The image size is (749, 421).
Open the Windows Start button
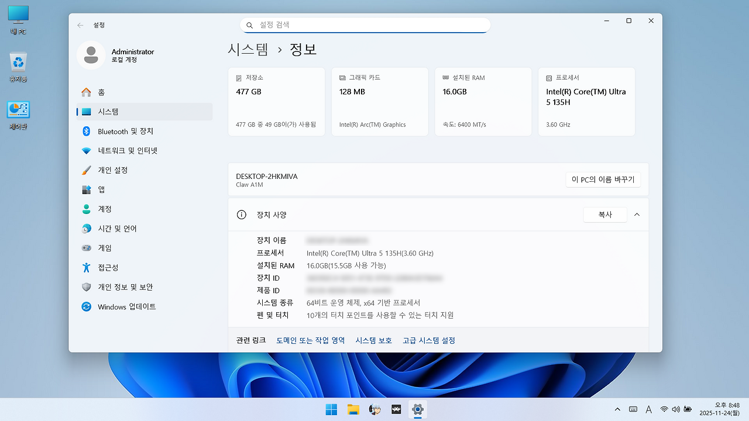pyautogui.click(x=331, y=409)
